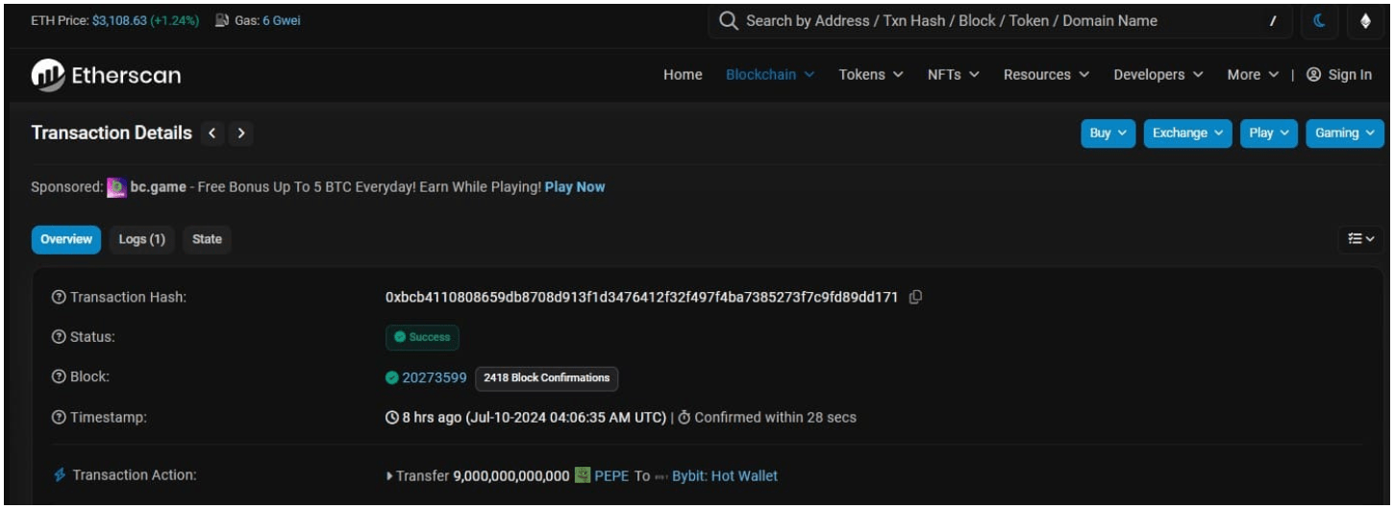1394x509 pixels.
Task: Click the bc.game sponsor icon
Action: click(x=116, y=187)
